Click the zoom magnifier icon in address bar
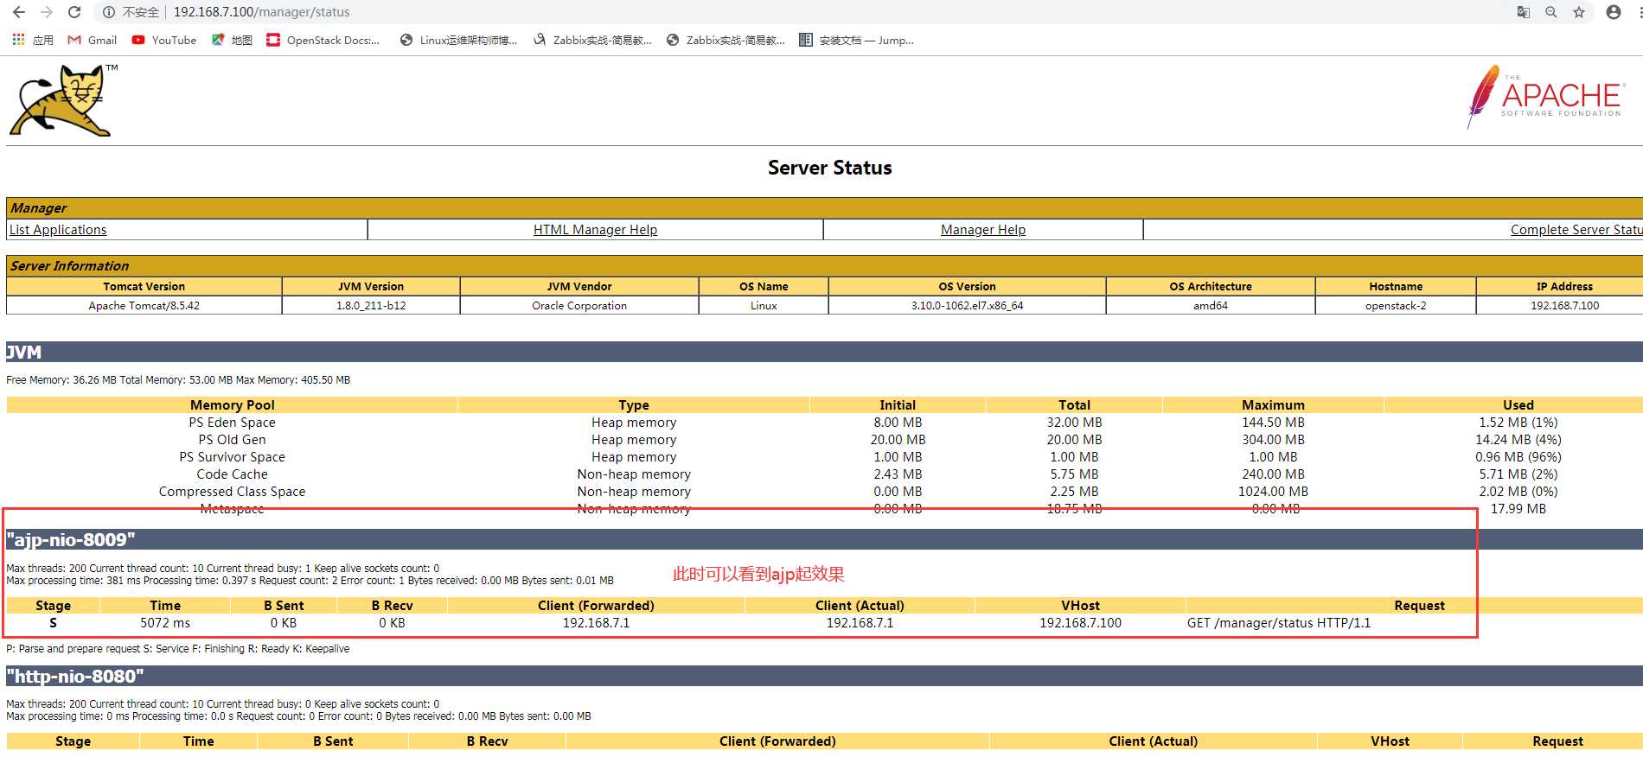The height and width of the screenshot is (757, 1643). point(1551,12)
